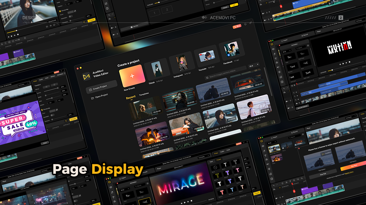
Task: Select the Text tool in license dialog window sidebar
Action: click(265, 155)
